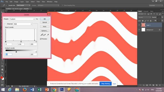The image size is (164, 92).
Task: Click the Stop sharing button
Action: pos(105,84)
